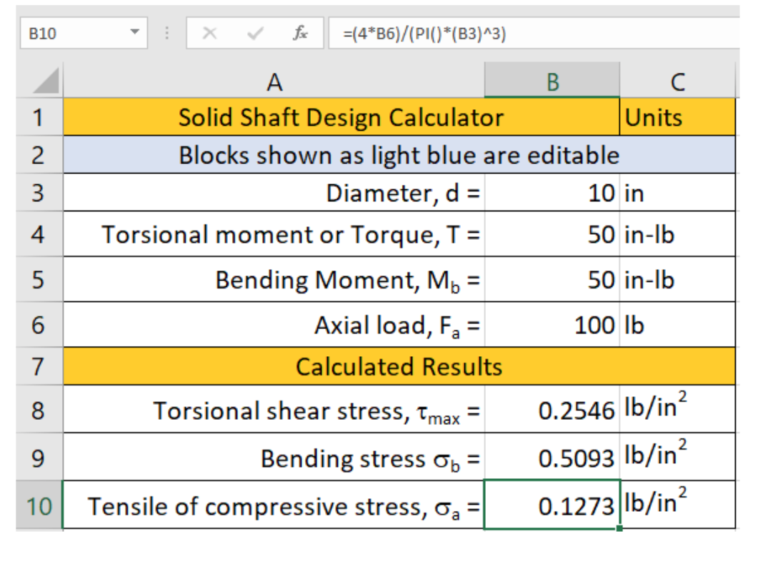
Task: Click the Axial load cell showing 100
Action: [552, 323]
